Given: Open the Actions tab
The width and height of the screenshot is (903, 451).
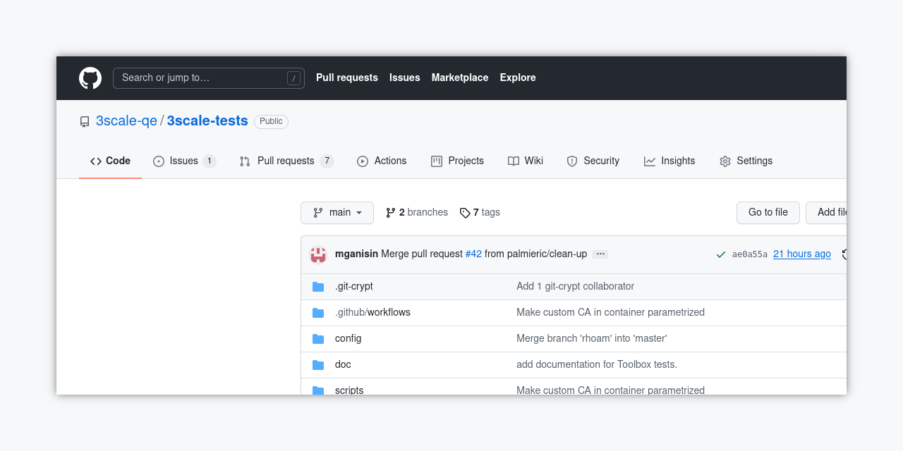Looking at the screenshot, I should pyautogui.click(x=382, y=161).
